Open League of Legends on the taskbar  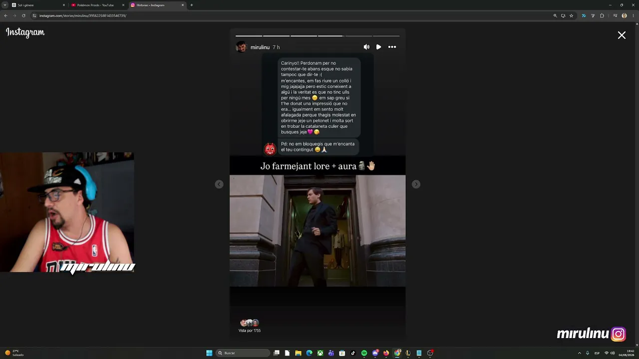tap(408, 353)
